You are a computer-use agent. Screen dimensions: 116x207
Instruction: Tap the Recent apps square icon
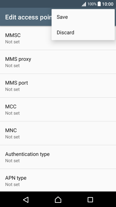tap(90, 200)
